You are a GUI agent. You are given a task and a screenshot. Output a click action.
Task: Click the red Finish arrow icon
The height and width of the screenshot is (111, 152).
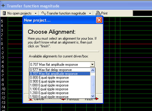97,99
